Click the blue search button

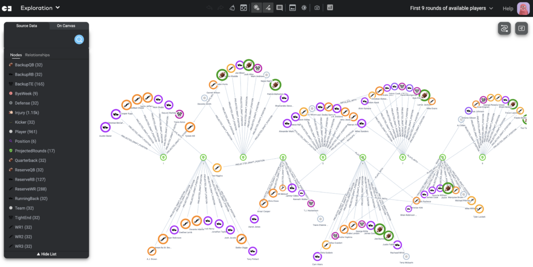pyautogui.click(x=79, y=40)
